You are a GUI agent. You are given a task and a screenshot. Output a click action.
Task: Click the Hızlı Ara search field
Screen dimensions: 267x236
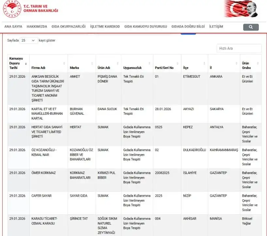coord(239,48)
